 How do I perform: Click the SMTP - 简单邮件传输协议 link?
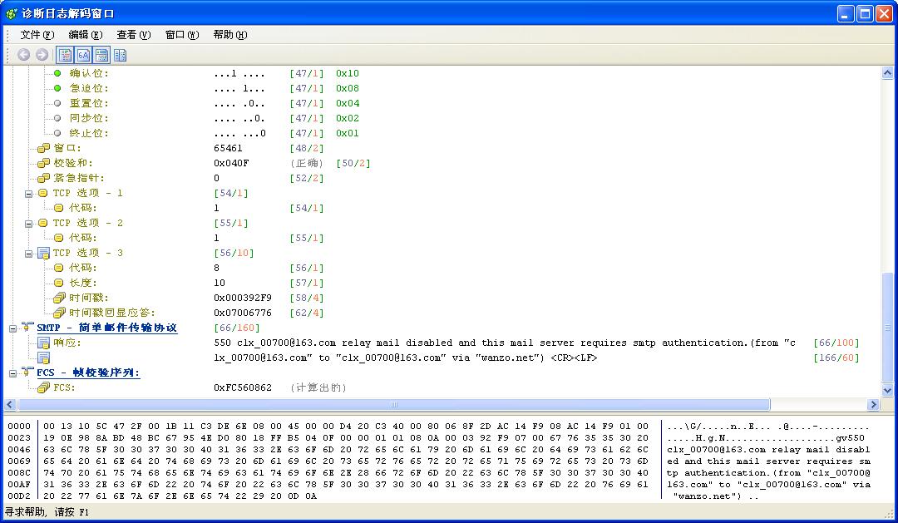(x=106, y=328)
